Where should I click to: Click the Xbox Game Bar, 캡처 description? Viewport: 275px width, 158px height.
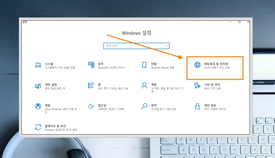point(61,110)
